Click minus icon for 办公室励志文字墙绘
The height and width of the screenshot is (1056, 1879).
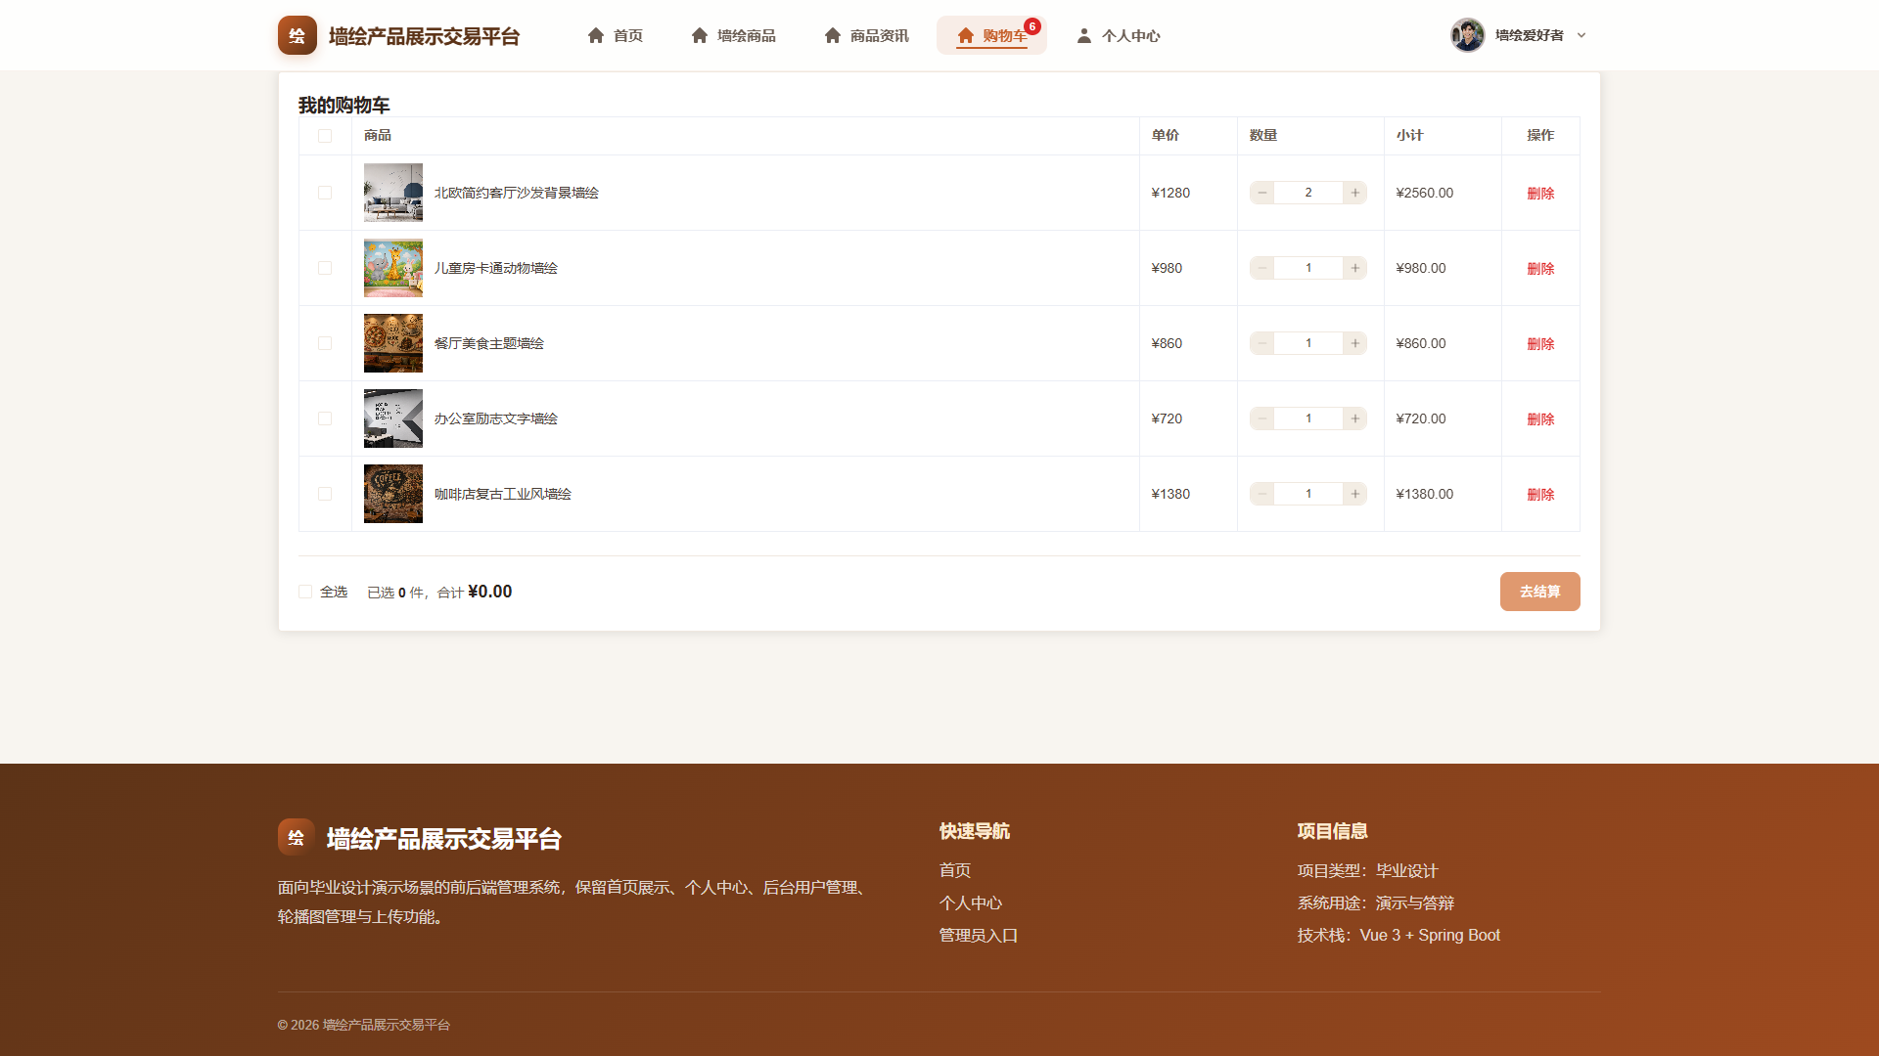pyautogui.click(x=1261, y=418)
